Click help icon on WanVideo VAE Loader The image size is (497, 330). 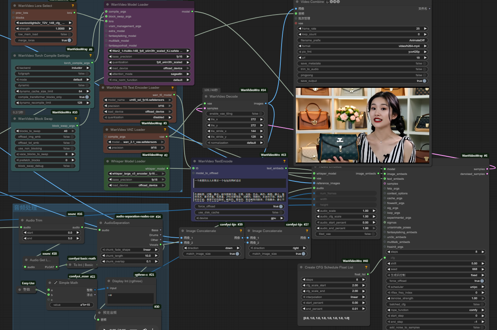[165, 130]
